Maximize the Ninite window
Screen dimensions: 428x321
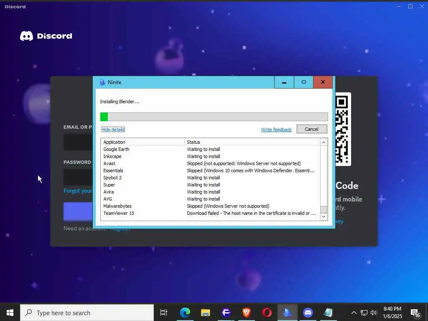(x=303, y=82)
